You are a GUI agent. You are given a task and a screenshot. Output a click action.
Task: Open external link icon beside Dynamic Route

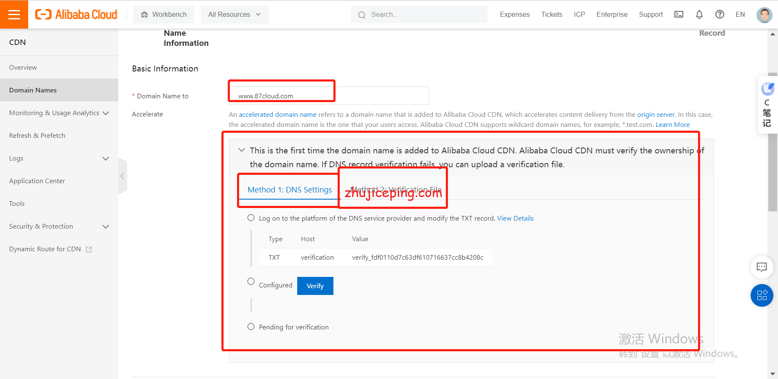[x=89, y=249]
